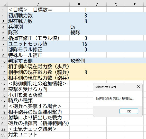Select row 10 header

pyautogui.click(x=4, y=60)
